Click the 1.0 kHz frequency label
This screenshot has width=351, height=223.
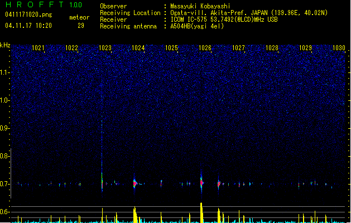[4, 100]
